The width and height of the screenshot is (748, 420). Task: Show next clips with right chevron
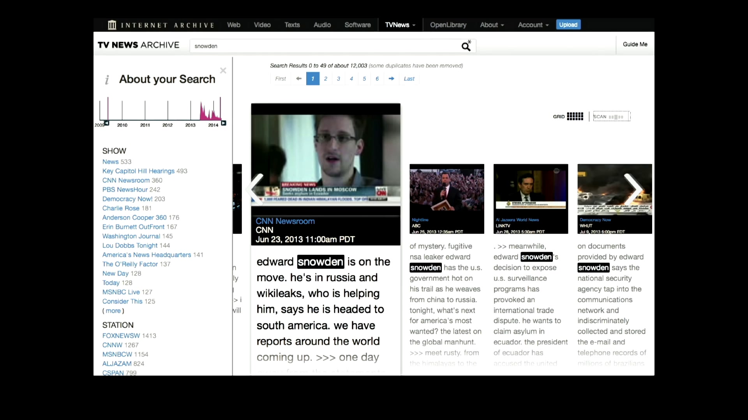(633, 189)
